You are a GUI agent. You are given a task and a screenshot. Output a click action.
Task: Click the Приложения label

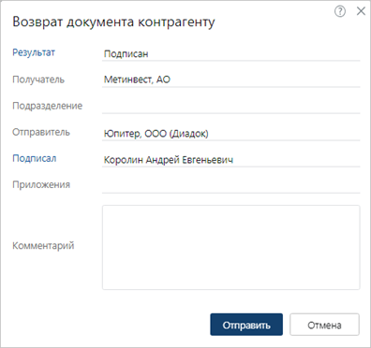pyautogui.click(x=41, y=184)
